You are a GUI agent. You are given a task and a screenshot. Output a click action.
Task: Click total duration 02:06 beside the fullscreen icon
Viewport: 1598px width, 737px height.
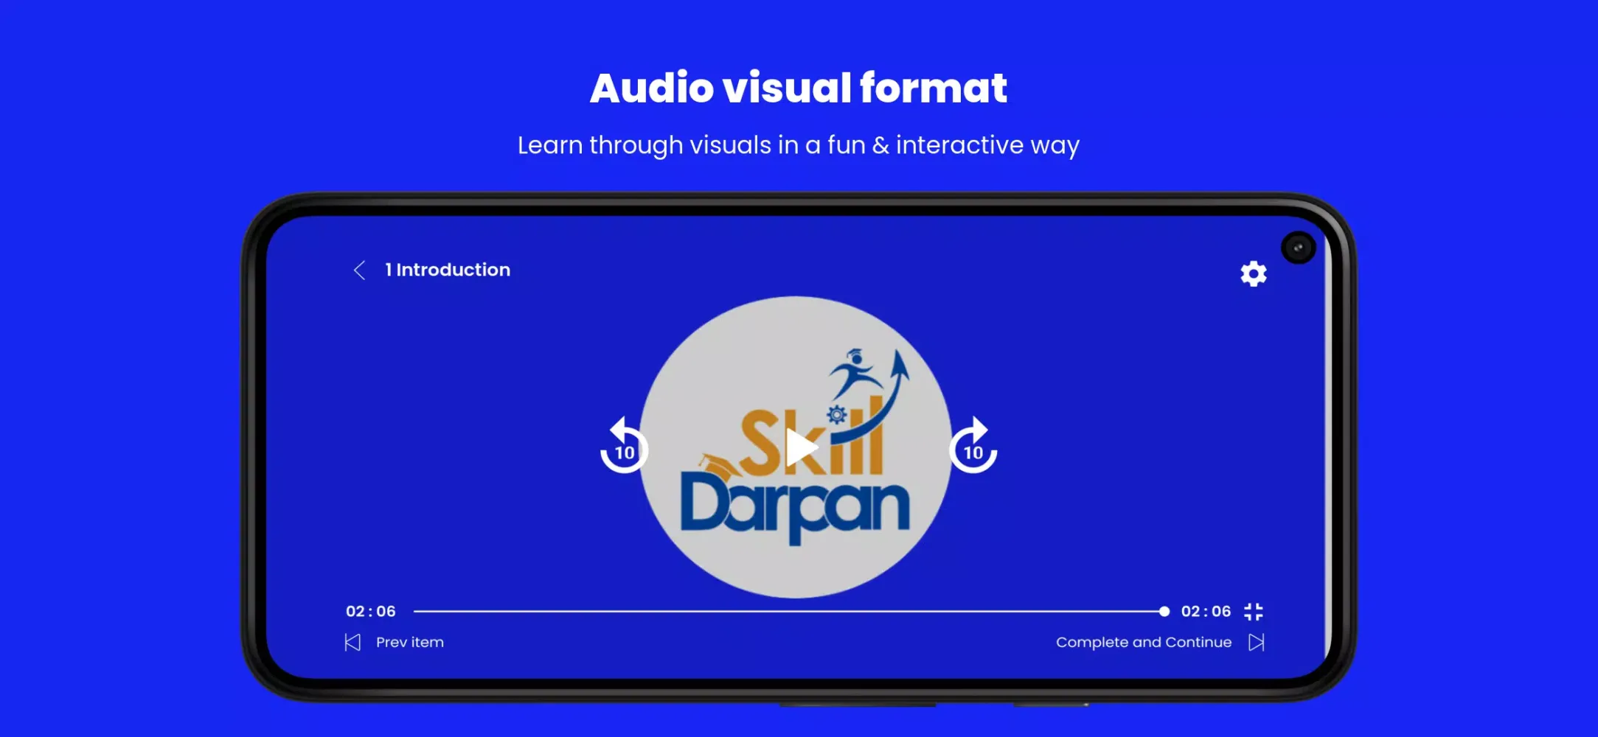[x=1206, y=612]
